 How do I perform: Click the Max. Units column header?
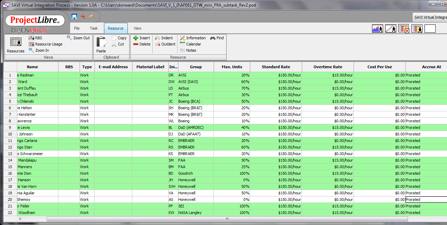[x=232, y=67]
